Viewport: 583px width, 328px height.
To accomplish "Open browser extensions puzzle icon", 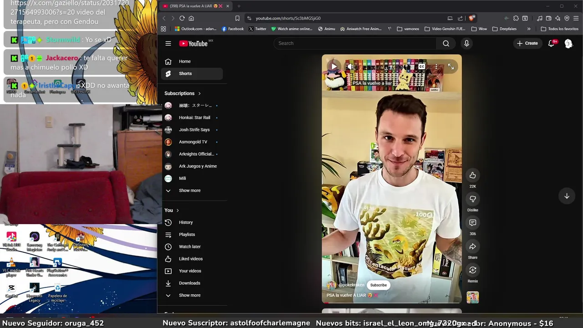I will pos(516,18).
